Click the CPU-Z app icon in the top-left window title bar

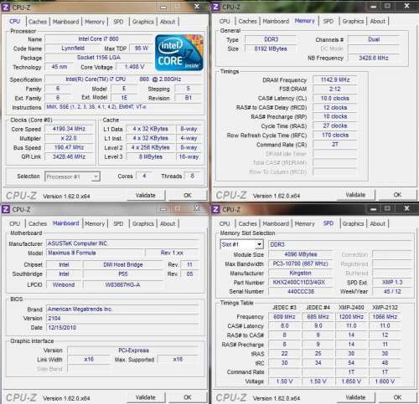[x=6, y=7]
